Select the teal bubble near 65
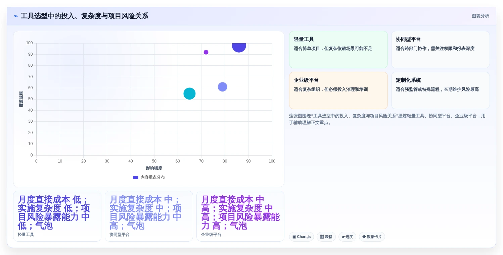Image resolution: width=503 pixels, height=255 pixels. pyautogui.click(x=189, y=94)
